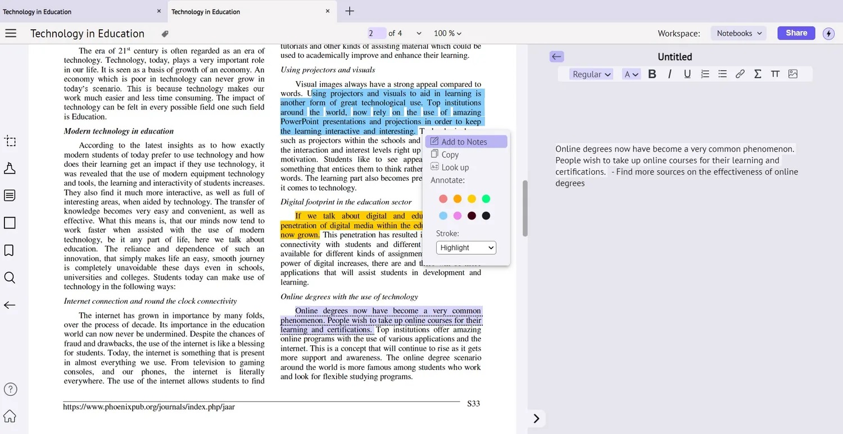This screenshot has height=434, width=843.
Task: Open the 100 % zoom dropdown
Action: point(447,34)
